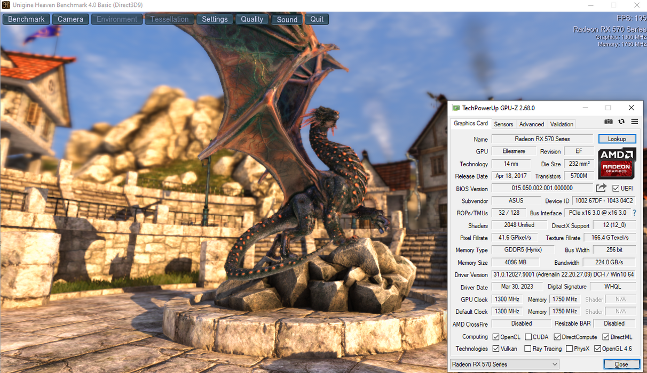Screen dimensions: 647x373
Task: Switch to the Advanced tab
Action: [532, 124]
